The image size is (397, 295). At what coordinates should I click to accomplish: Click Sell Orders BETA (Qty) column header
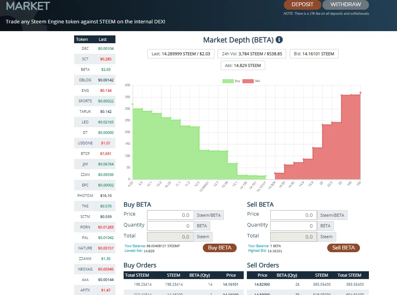287,275
